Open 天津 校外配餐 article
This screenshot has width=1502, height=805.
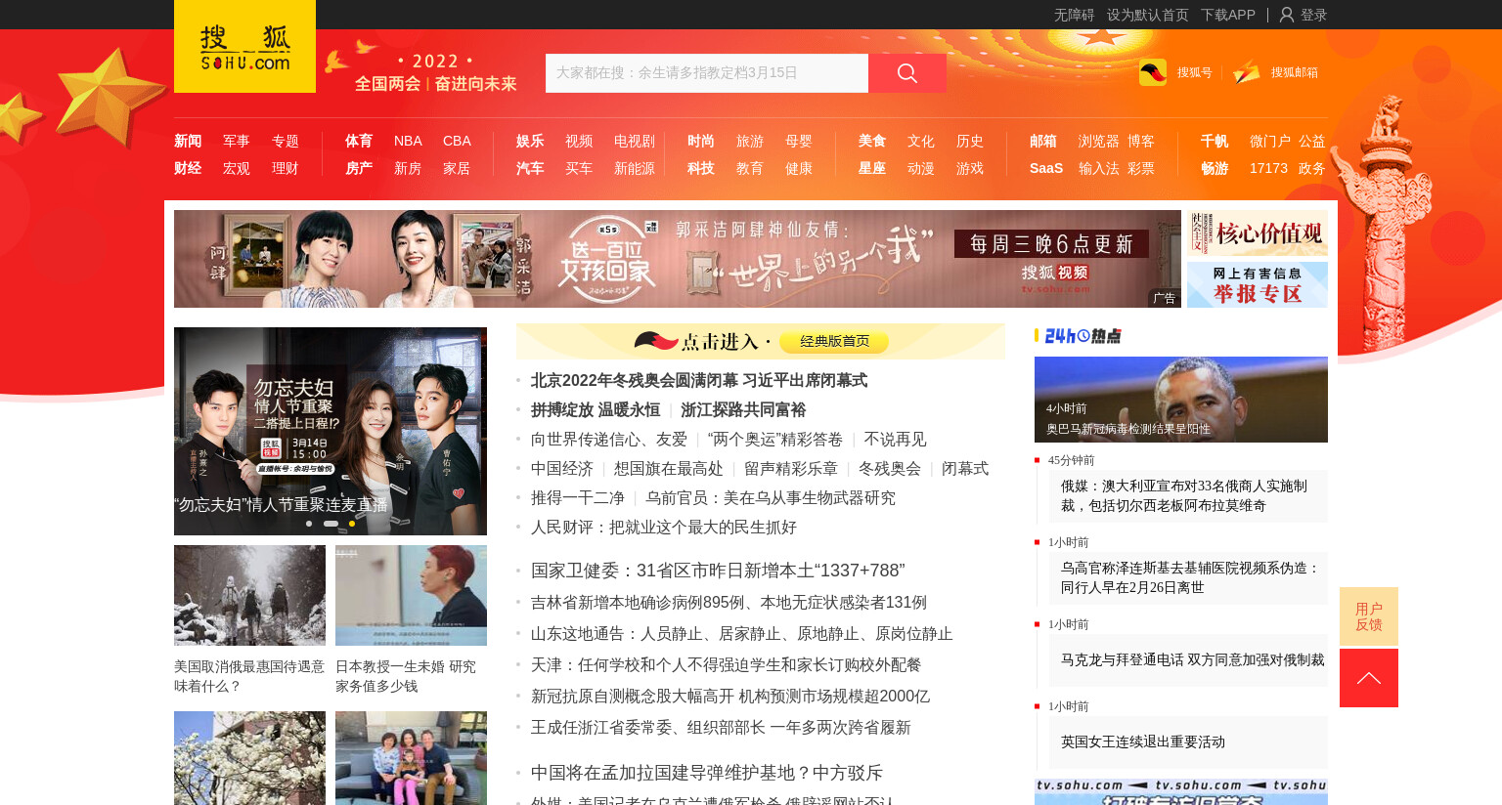click(x=726, y=664)
